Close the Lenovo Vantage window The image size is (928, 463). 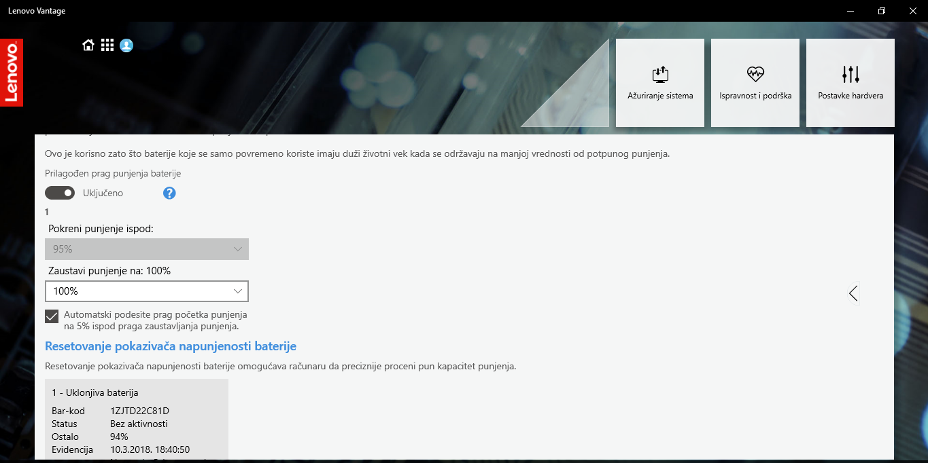pyautogui.click(x=912, y=11)
